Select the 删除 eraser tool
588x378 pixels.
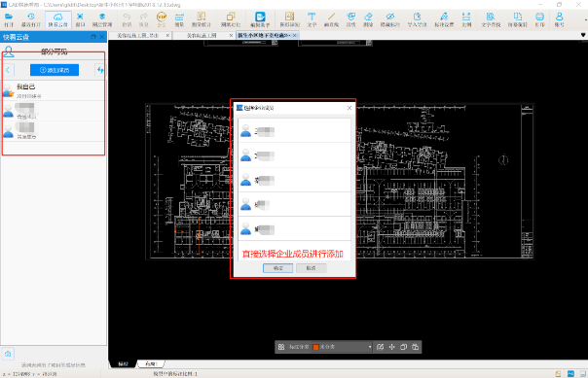coord(368,19)
